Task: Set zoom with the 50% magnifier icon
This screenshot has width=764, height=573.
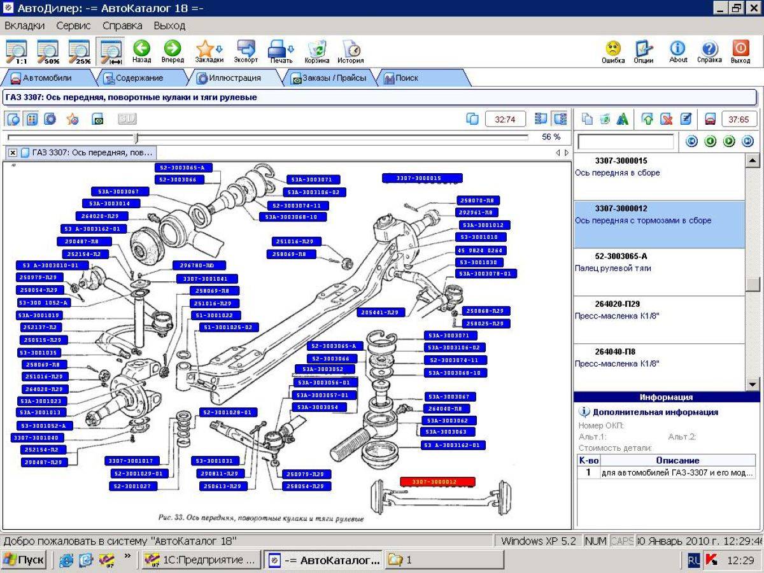Action: (48, 52)
